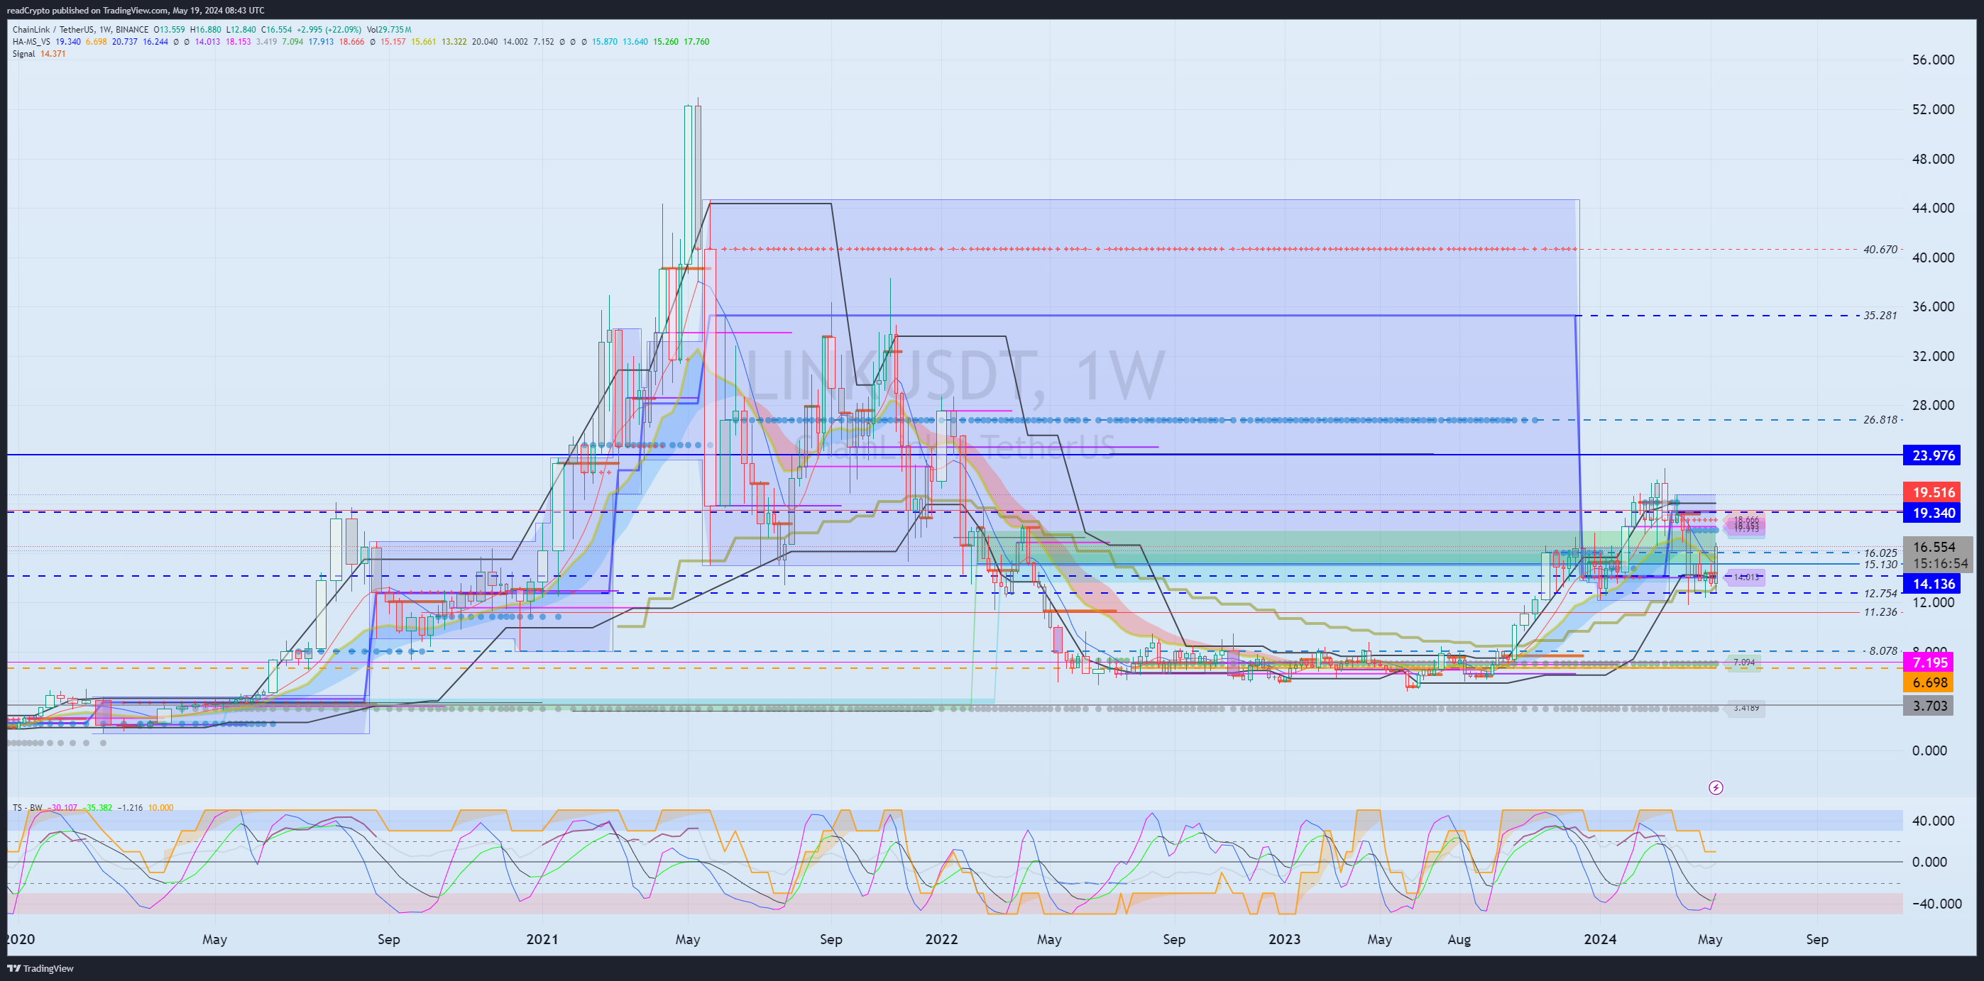This screenshot has height=981, width=1984.
Task: Open the readCrypto published header text
Action: (135, 10)
